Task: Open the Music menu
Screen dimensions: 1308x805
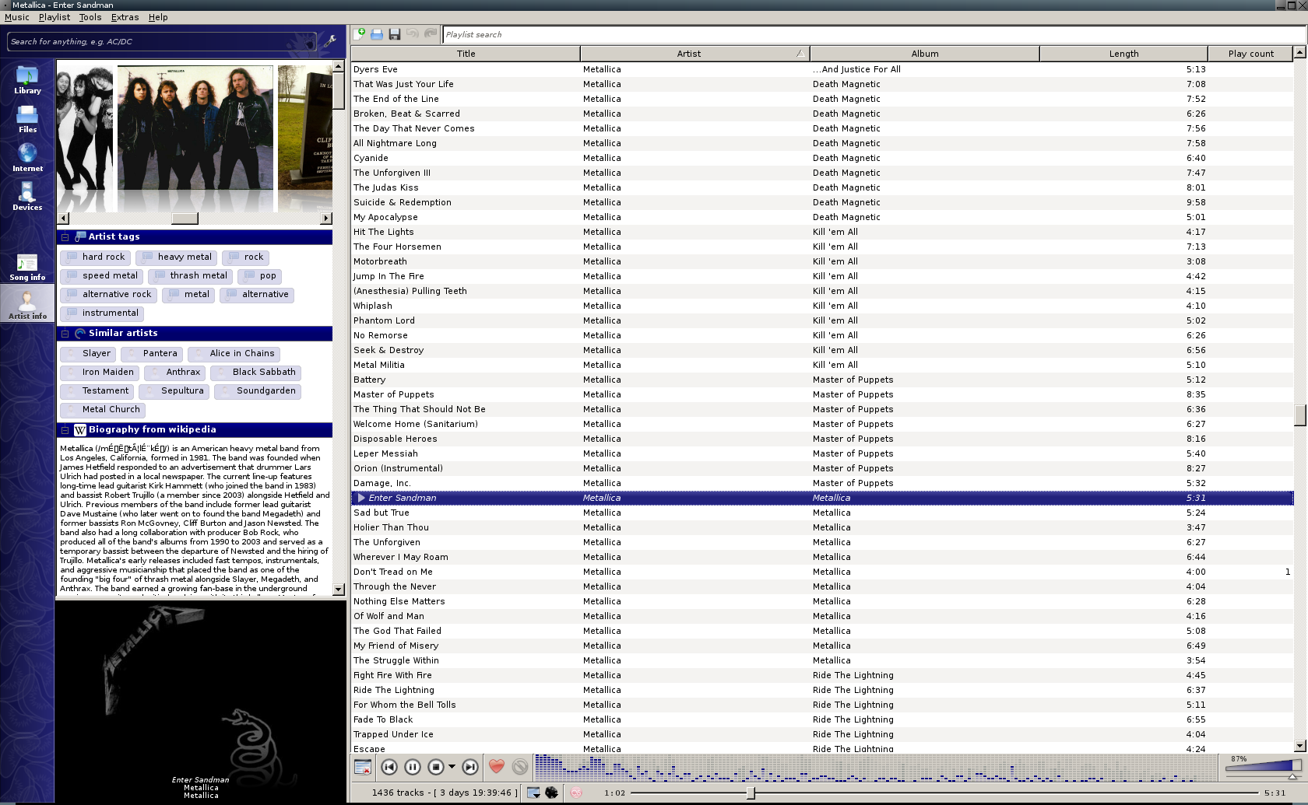Action: coord(17,17)
